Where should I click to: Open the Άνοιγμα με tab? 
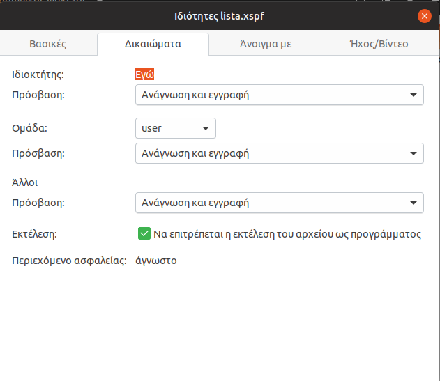[266, 44]
